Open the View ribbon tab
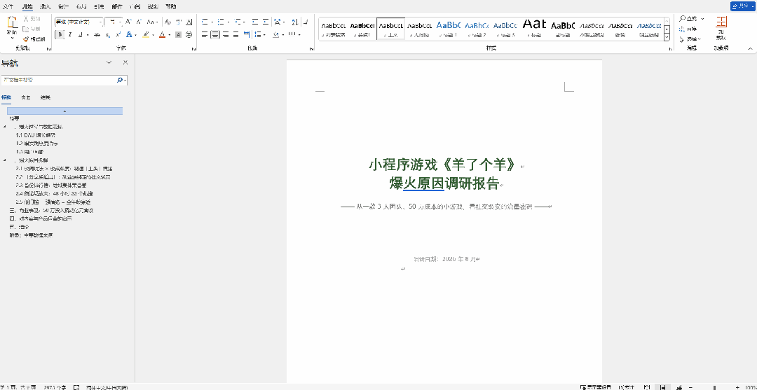The width and height of the screenshot is (757, 390). coord(153,7)
